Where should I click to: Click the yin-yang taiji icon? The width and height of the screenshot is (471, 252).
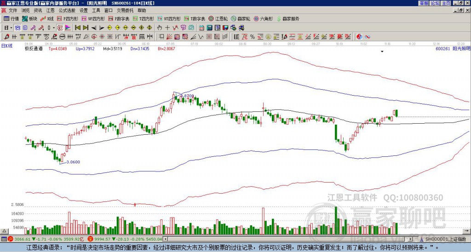tap(359, 37)
